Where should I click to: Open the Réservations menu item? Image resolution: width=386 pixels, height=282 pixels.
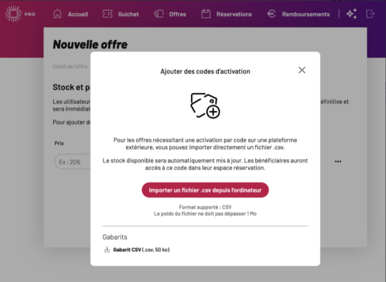(234, 15)
